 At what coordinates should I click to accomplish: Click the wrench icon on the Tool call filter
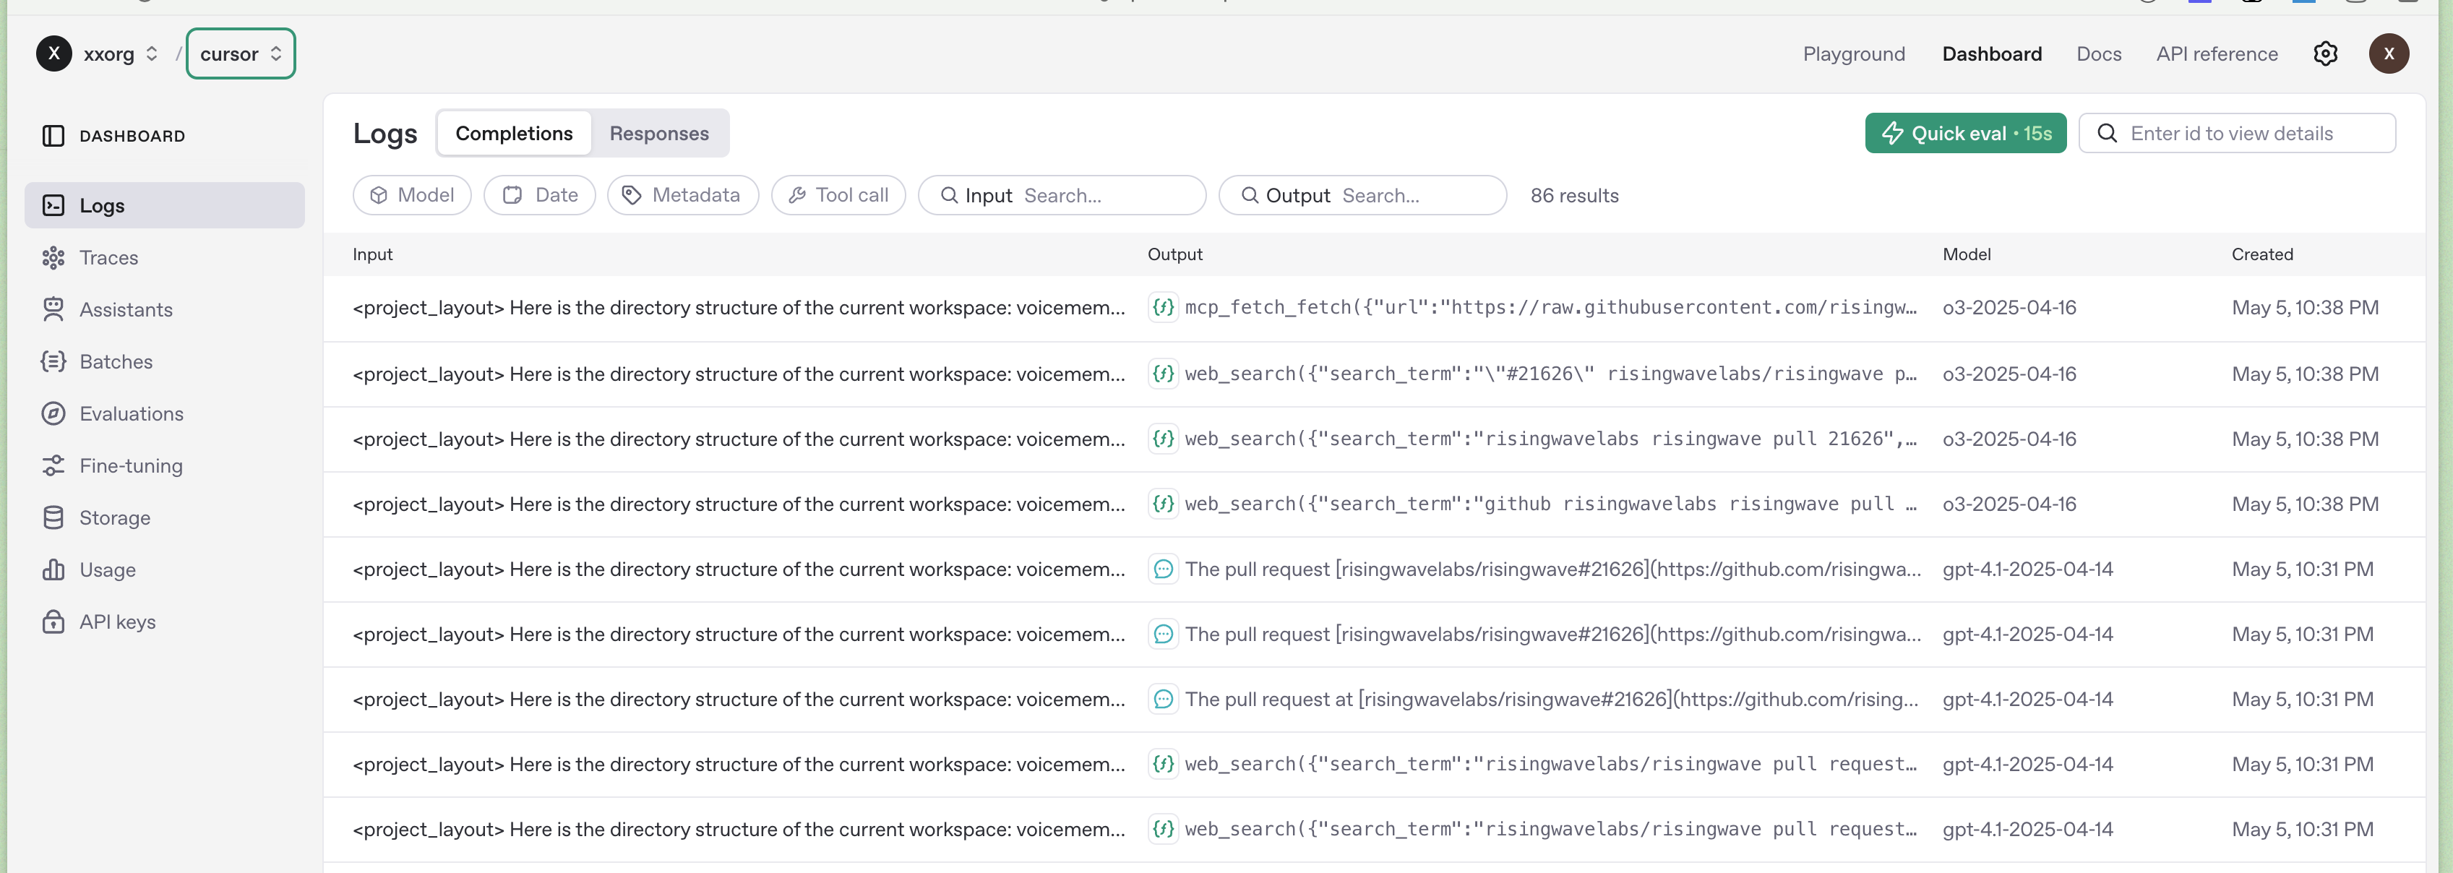(797, 195)
